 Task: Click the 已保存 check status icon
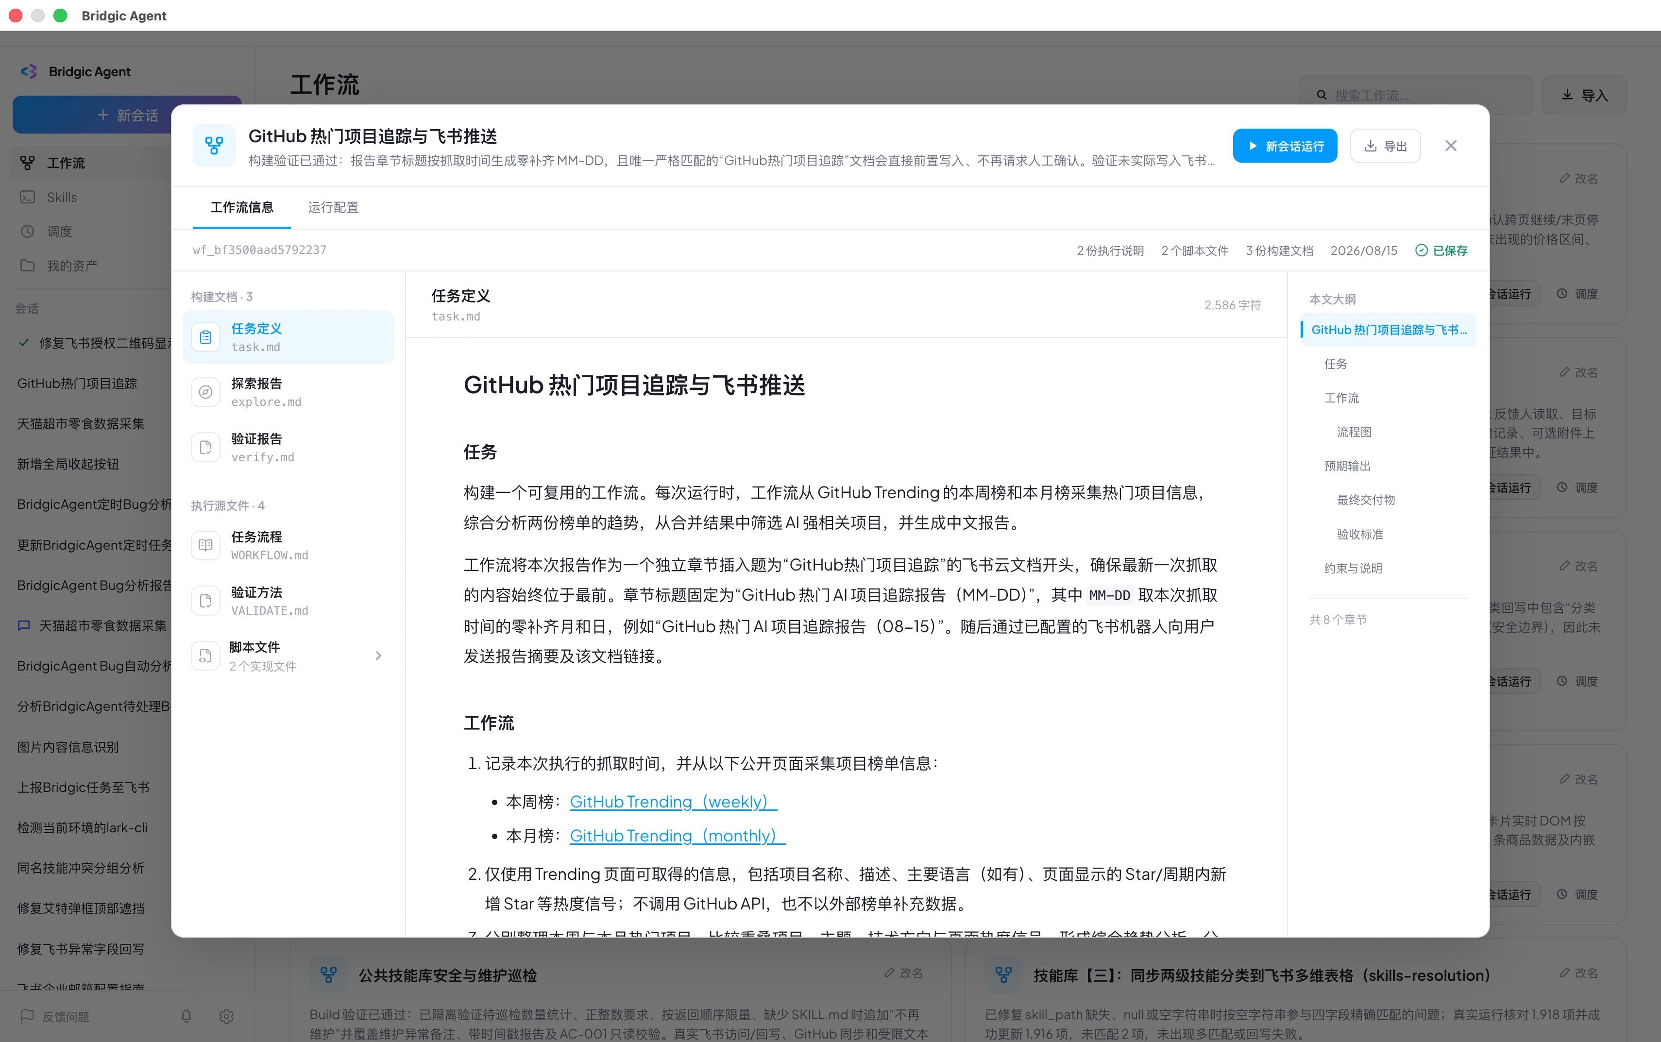[1421, 250]
